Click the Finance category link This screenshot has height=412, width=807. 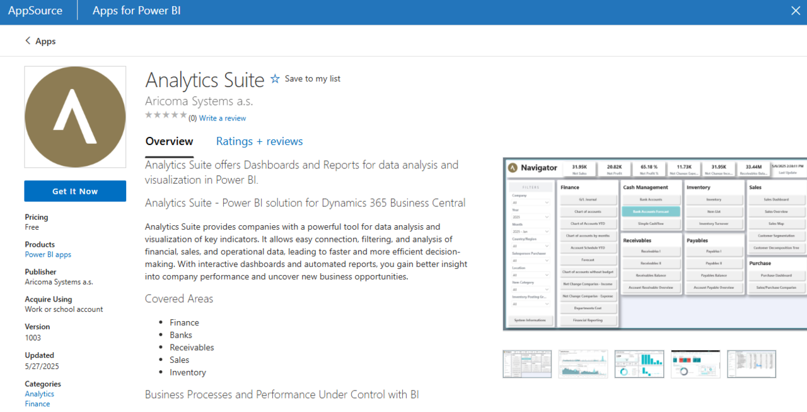coord(37,403)
